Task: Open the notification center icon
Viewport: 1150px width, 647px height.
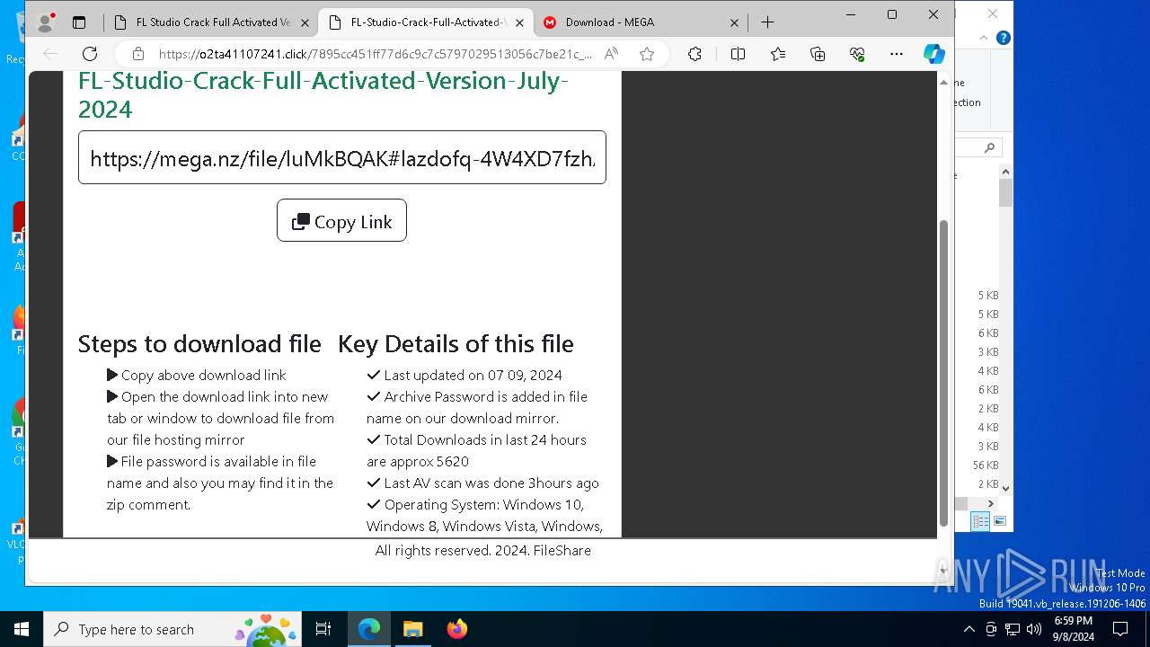Action: pos(1120,629)
